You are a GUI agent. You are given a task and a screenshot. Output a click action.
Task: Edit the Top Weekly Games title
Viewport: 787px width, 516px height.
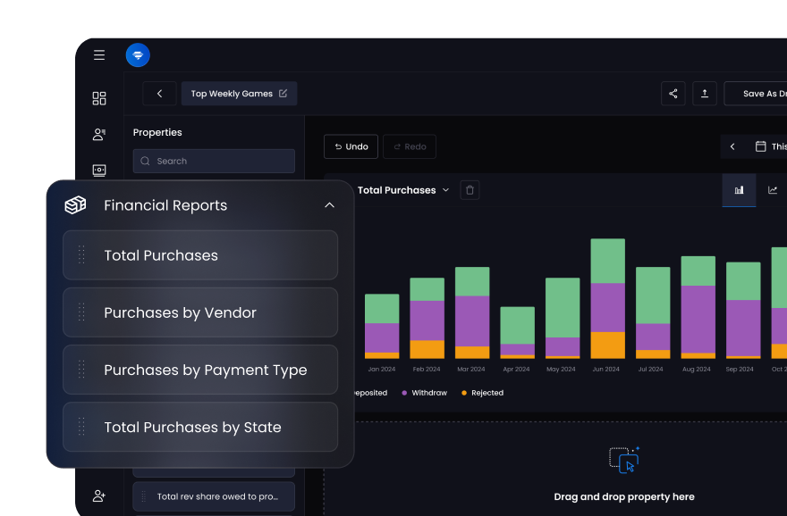pos(283,94)
